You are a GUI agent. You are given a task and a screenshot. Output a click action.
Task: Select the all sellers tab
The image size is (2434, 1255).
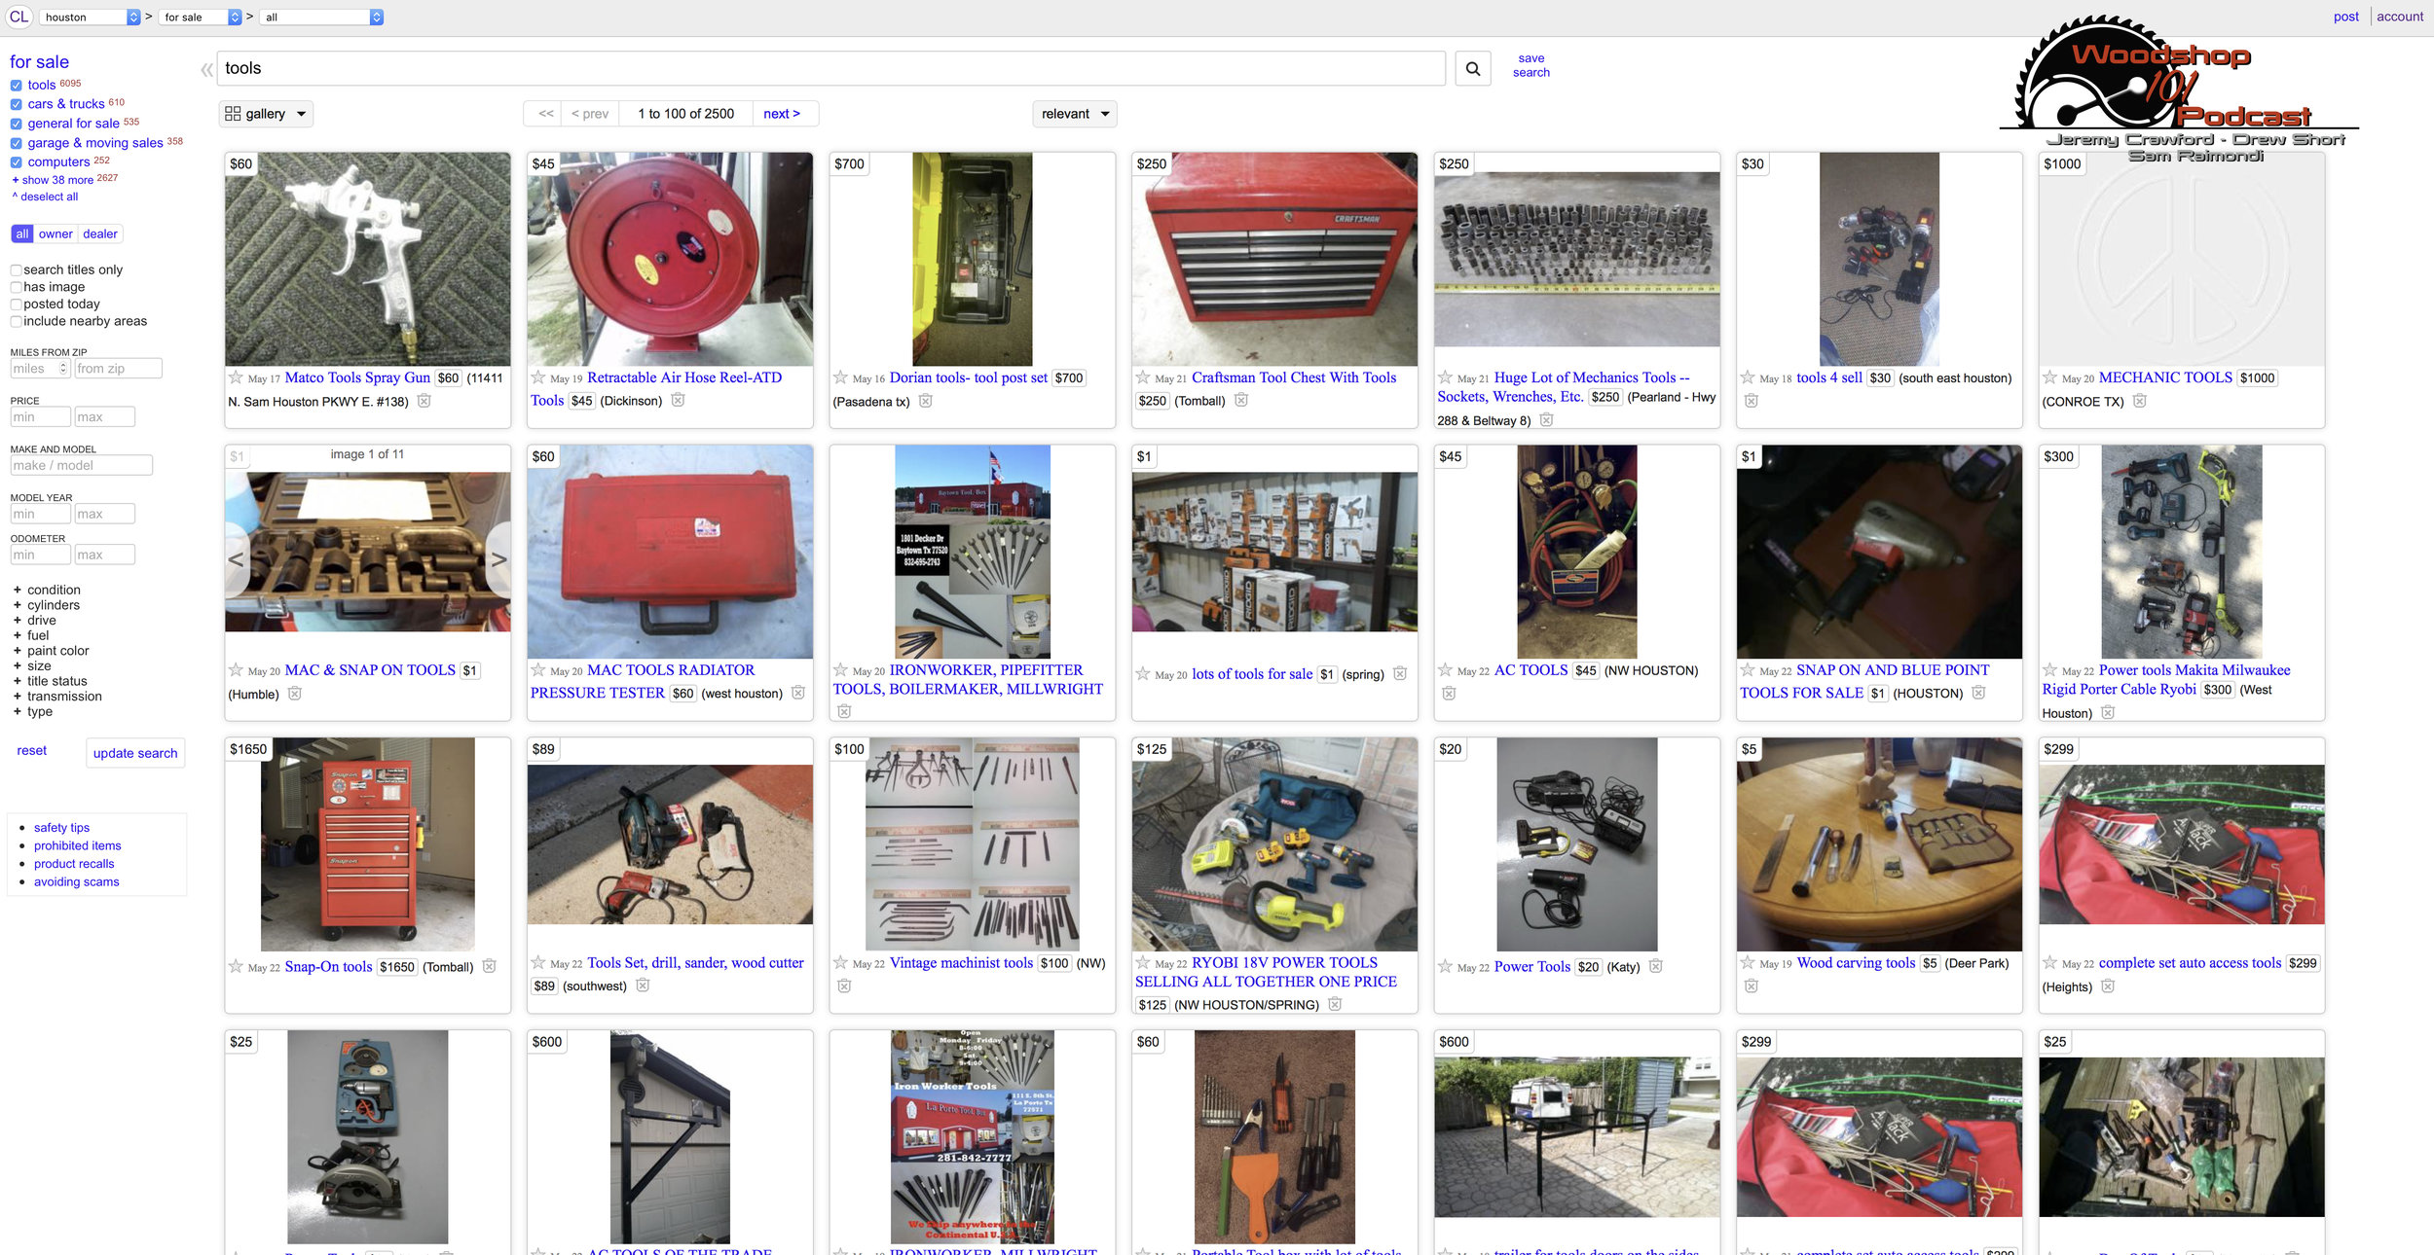21,234
